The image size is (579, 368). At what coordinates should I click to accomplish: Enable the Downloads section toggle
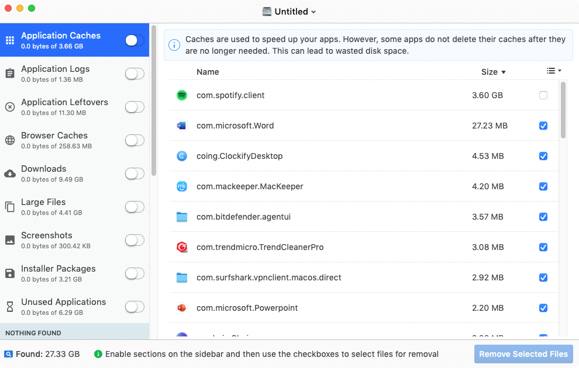(x=135, y=173)
